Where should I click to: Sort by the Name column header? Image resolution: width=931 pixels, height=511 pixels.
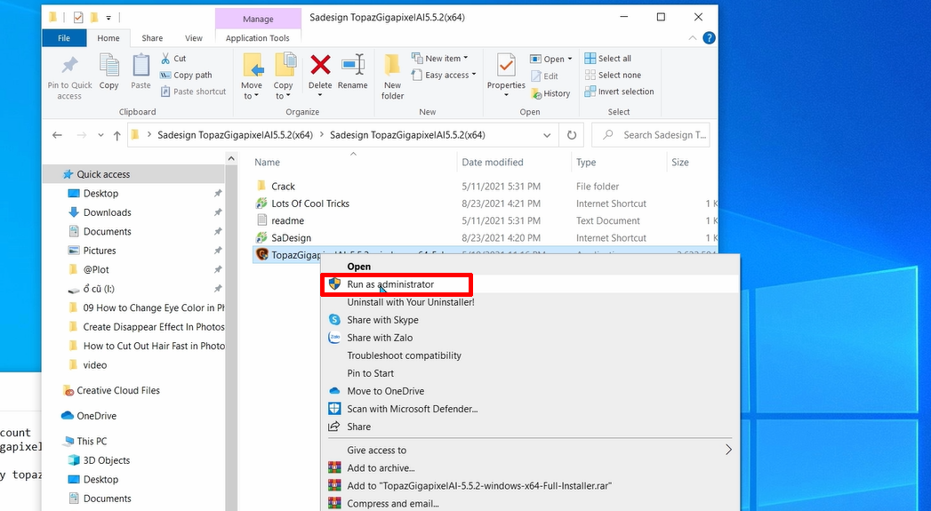pos(267,162)
